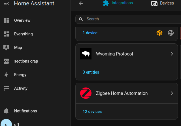
Task: Collapse the sidebar using the menu icon
Action: [x=6, y=3]
